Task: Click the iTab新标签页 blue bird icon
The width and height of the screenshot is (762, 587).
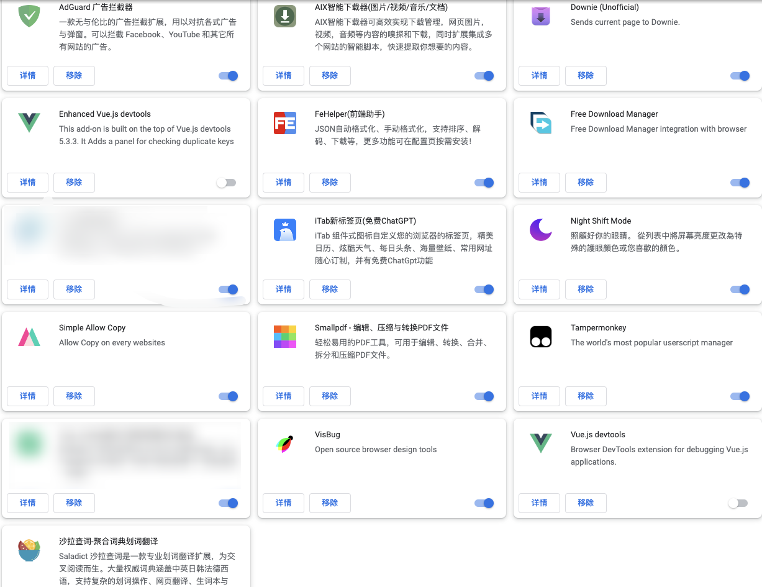Action: pyautogui.click(x=285, y=230)
